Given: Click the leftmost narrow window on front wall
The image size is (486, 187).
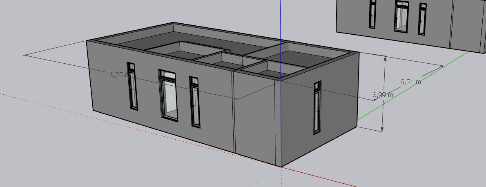Looking at the screenshot, I should [132, 86].
